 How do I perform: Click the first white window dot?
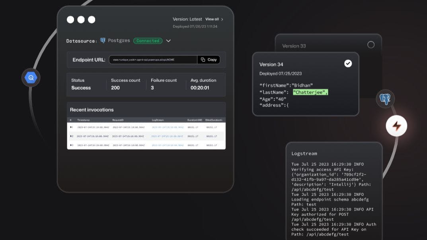[x=70, y=19]
